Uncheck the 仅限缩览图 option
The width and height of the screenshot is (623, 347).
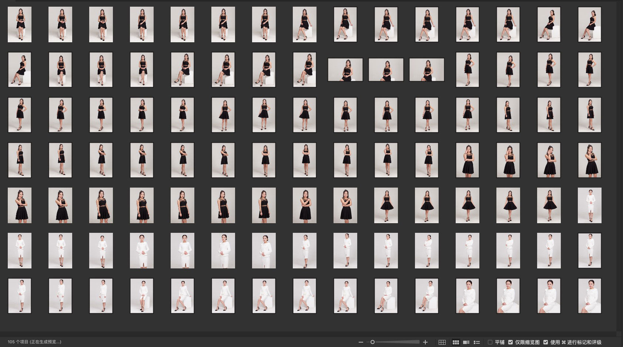point(510,342)
